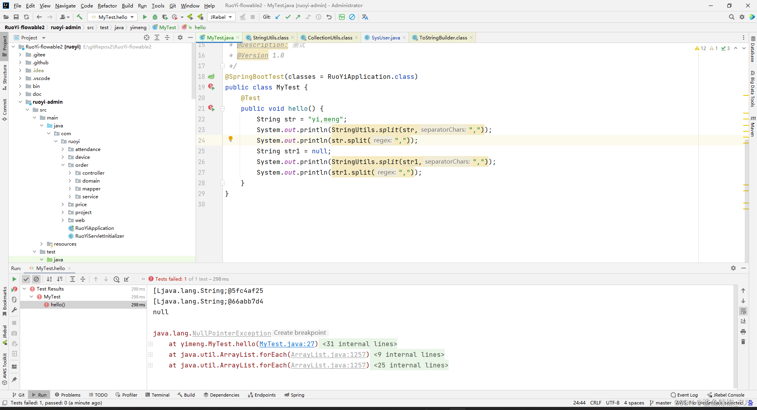Run MyTest.hello with the green Run button

145,17
